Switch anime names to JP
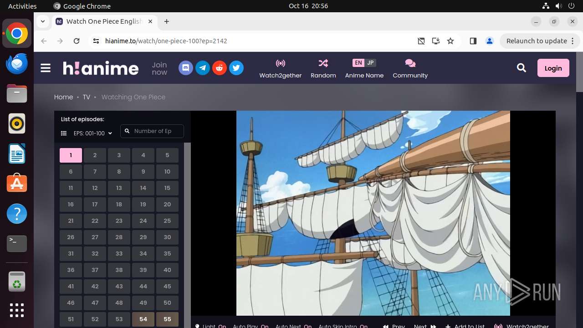583x328 pixels. coord(370,63)
